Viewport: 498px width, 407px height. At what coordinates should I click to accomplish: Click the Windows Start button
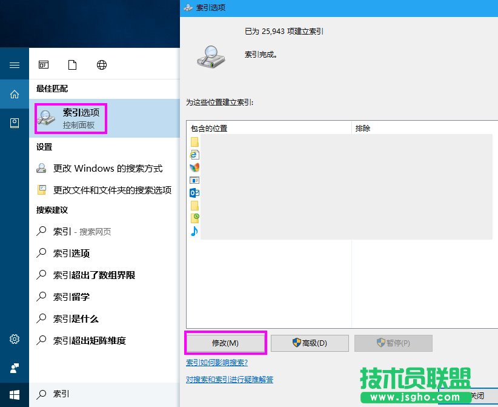(14, 394)
